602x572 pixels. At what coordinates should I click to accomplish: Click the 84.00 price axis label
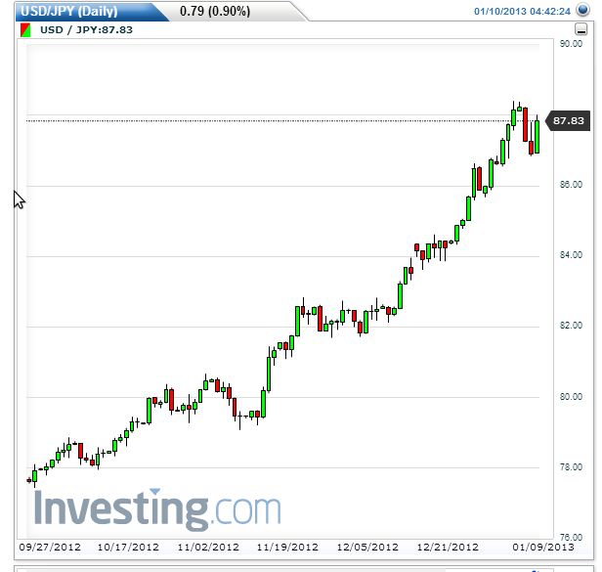[x=571, y=255]
